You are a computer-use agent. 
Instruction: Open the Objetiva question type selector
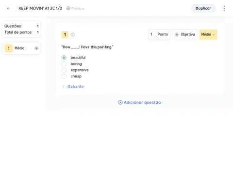pos(185,34)
